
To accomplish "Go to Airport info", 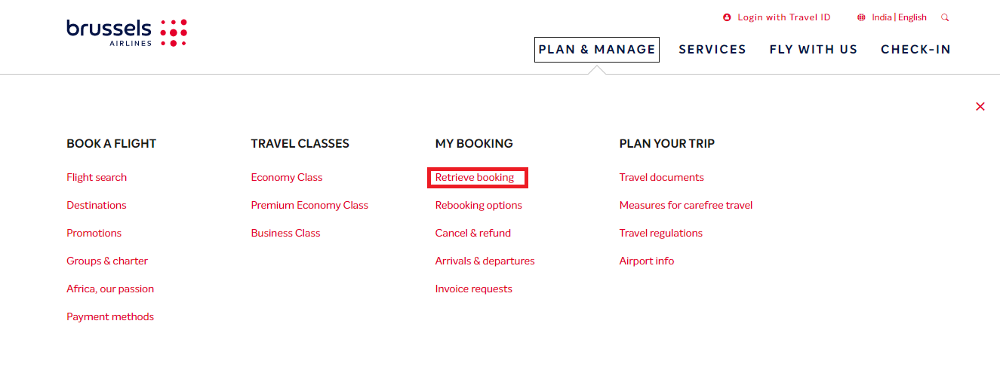I will point(647,261).
